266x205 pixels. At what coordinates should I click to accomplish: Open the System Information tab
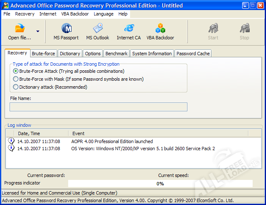click(152, 54)
